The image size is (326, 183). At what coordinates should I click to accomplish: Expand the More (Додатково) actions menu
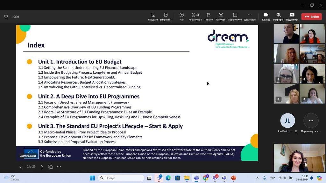[250, 17]
